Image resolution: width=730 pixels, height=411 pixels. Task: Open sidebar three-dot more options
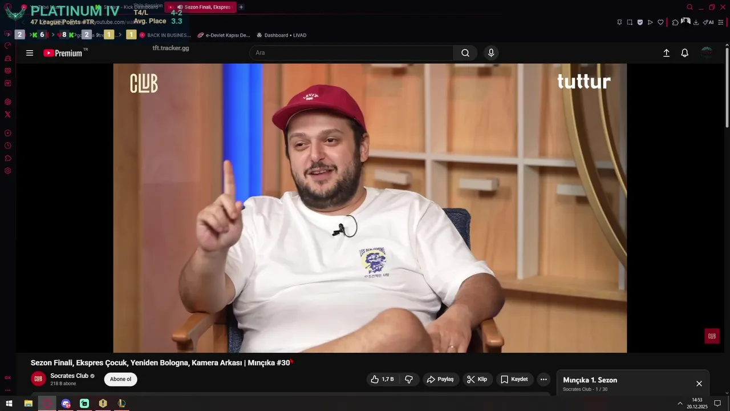click(x=8, y=390)
